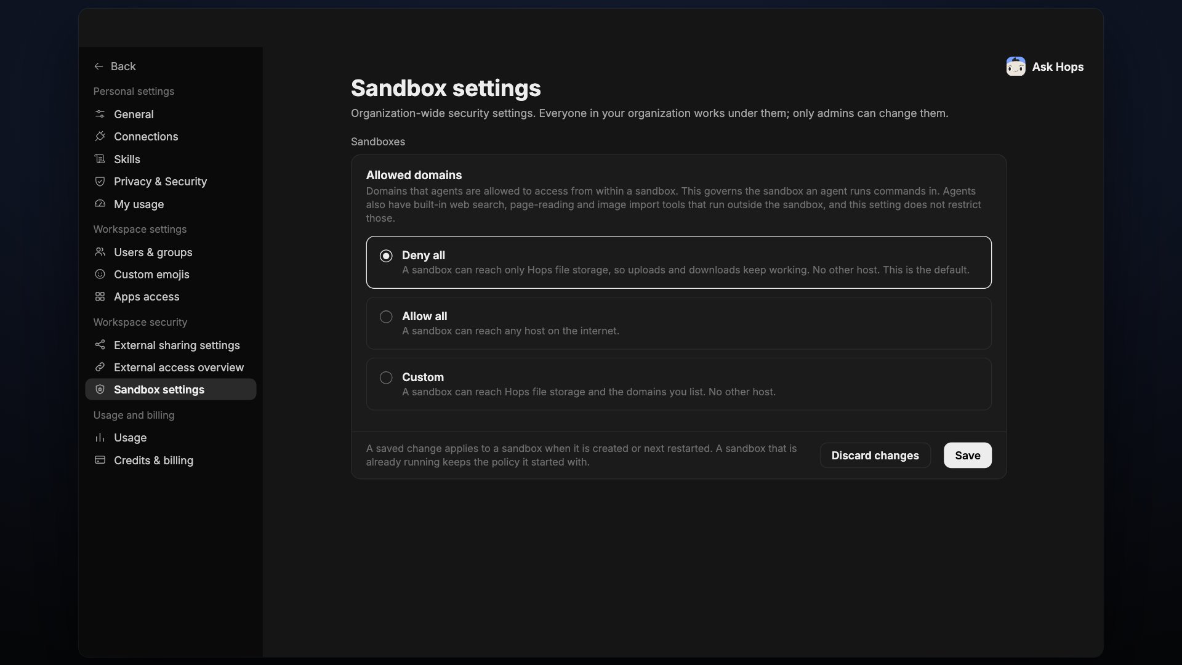Open External access overview
This screenshot has height=665, width=1182.
point(171,367)
